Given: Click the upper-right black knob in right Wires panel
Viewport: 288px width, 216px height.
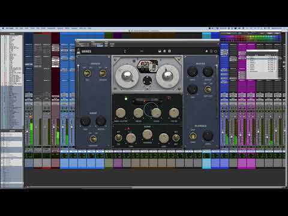Looking at the screenshot, I should tap(208, 71).
